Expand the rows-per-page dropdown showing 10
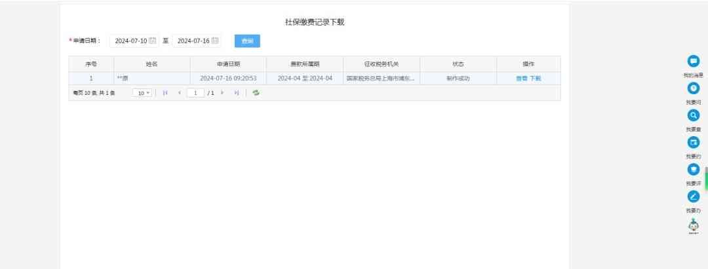The width and height of the screenshot is (708, 269). pyautogui.click(x=142, y=93)
